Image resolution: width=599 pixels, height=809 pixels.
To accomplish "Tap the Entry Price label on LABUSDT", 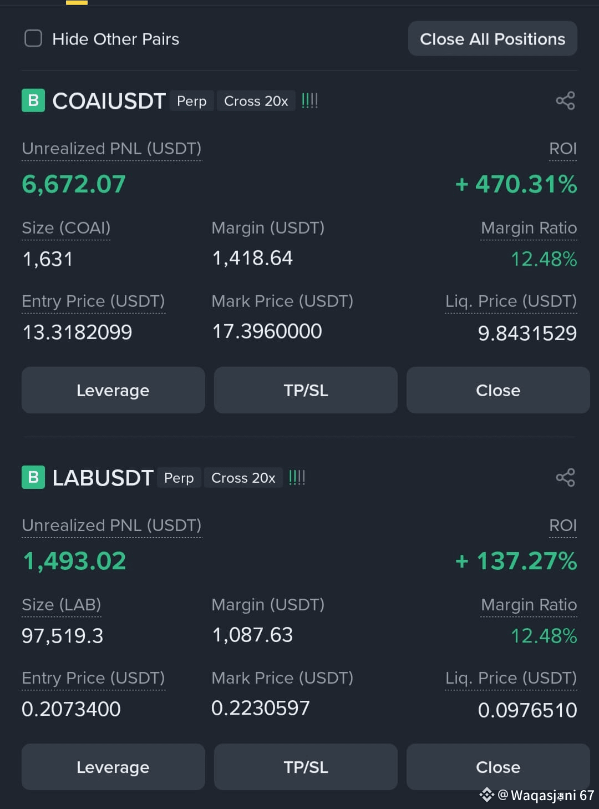I will 93,678.
